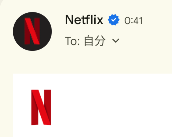Expand recipient details chevron next to 自分
The height and width of the screenshot is (137, 172).
click(116, 41)
